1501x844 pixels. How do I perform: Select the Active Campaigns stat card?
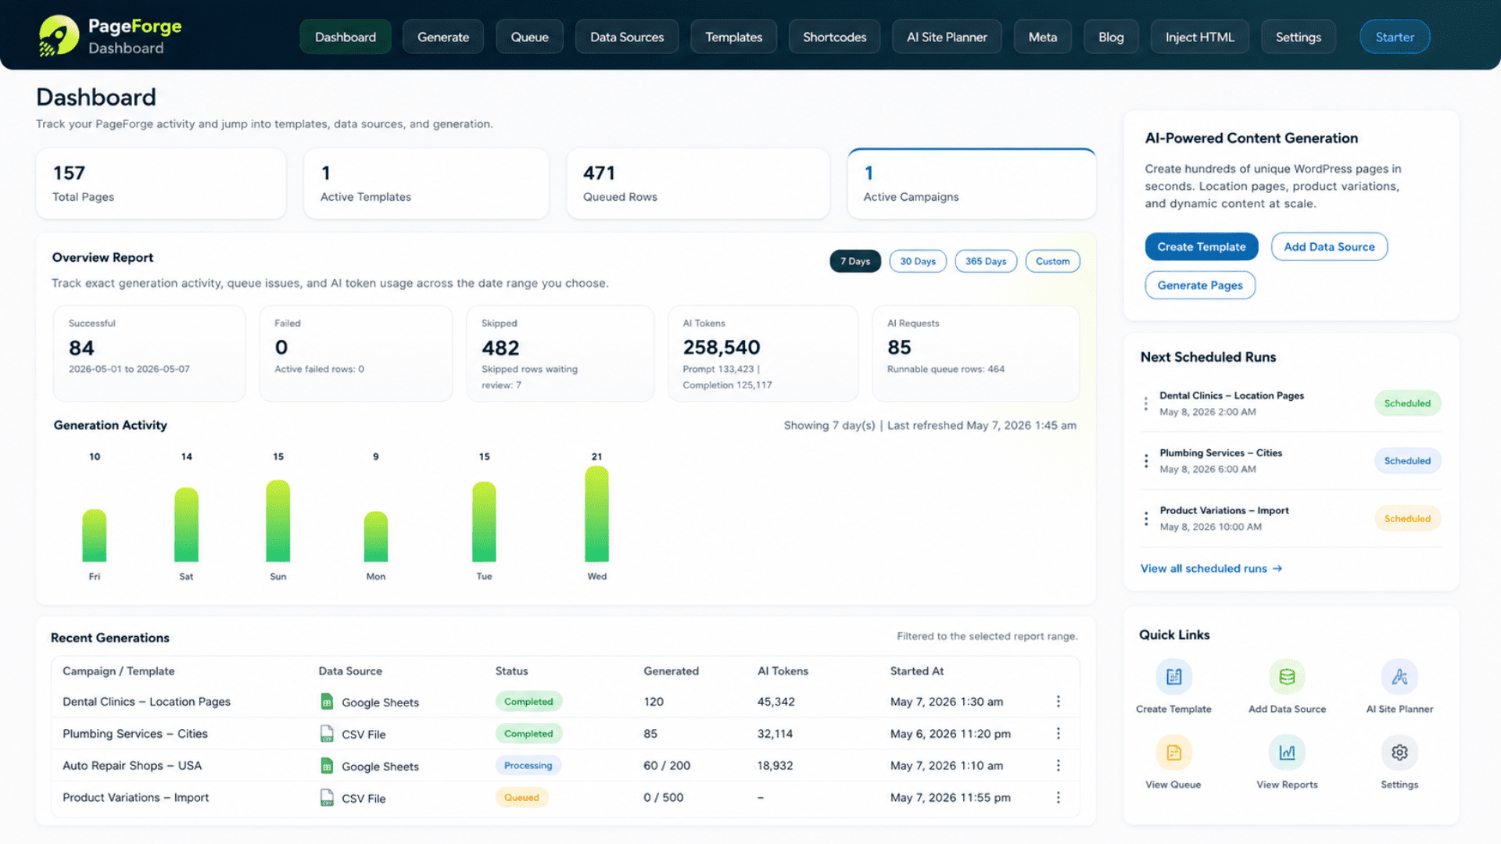point(972,184)
